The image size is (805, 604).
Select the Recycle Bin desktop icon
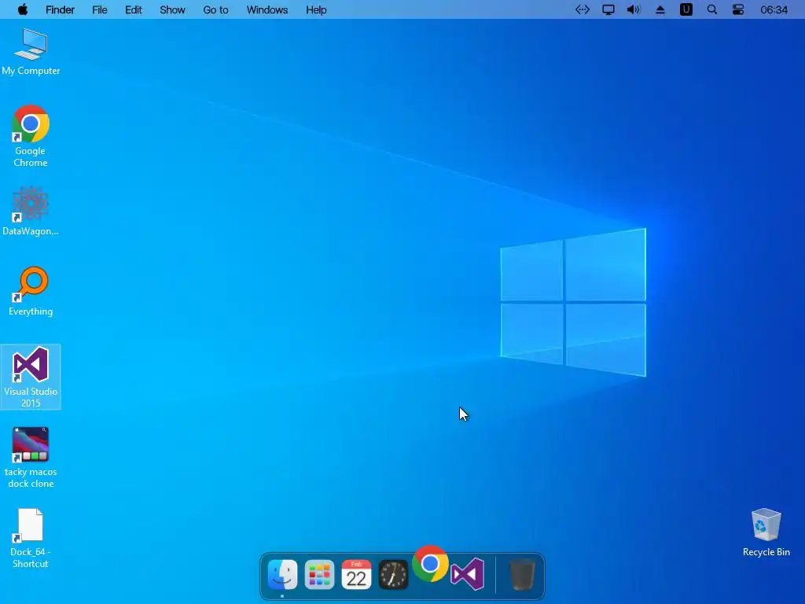click(766, 532)
